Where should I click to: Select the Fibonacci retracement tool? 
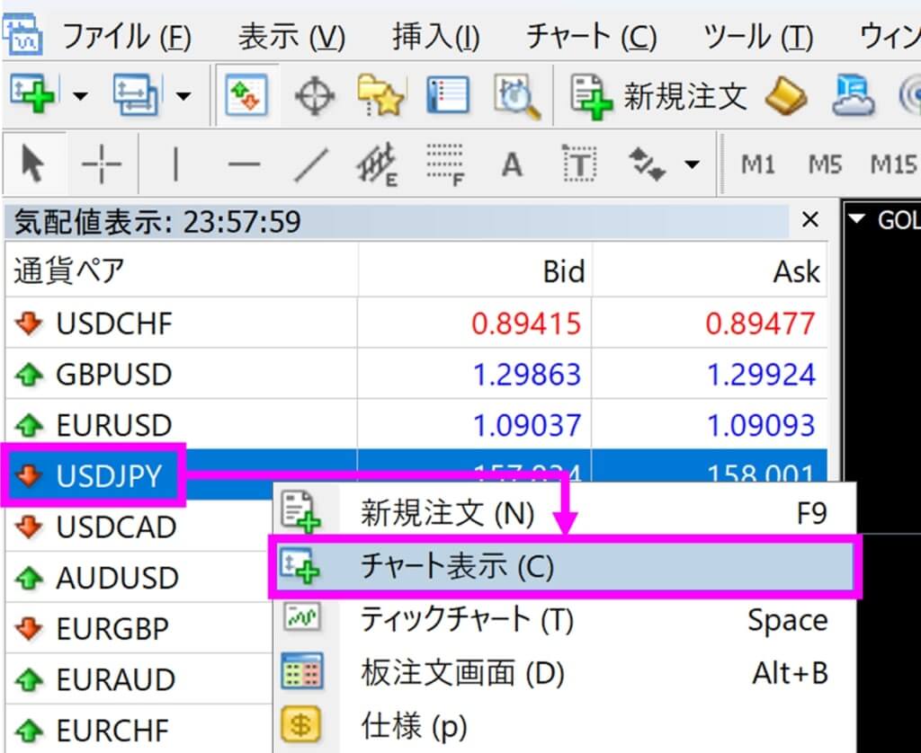coord(444,164)
